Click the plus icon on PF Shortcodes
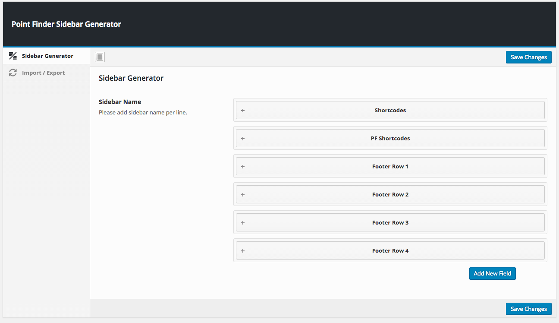The image size is (559, 323). tap(243, 139)
